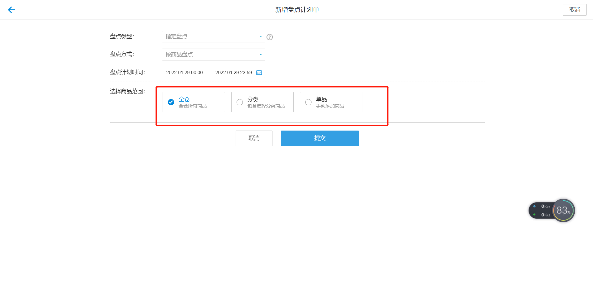Click the upload speed arrow in floating widget

[534, 206]
